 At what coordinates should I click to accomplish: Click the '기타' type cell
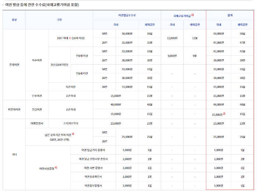coord(14,154)
